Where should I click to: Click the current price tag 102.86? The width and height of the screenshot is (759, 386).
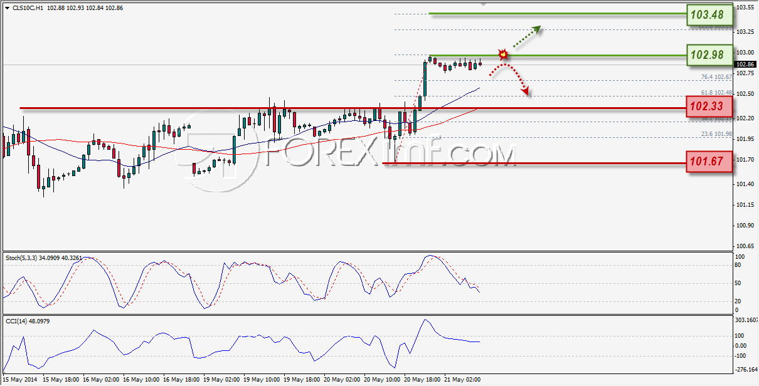click(745, 65)
